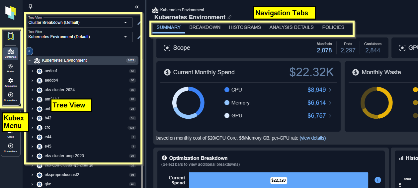Click the chevron after the GPU amount
Screen dimensions: 418x188
(x=330, y=116)
